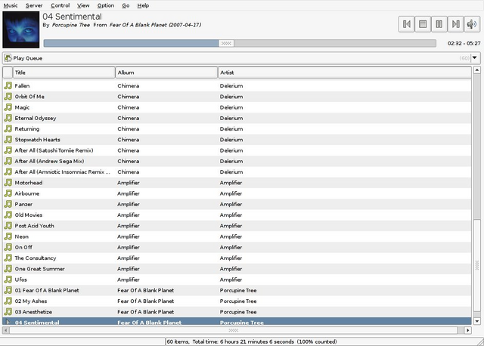The height and width of the screenshot is (346, 484).
Task: Click music note icon beside Eternal Odyssey
Action: [x=8, y=118]
